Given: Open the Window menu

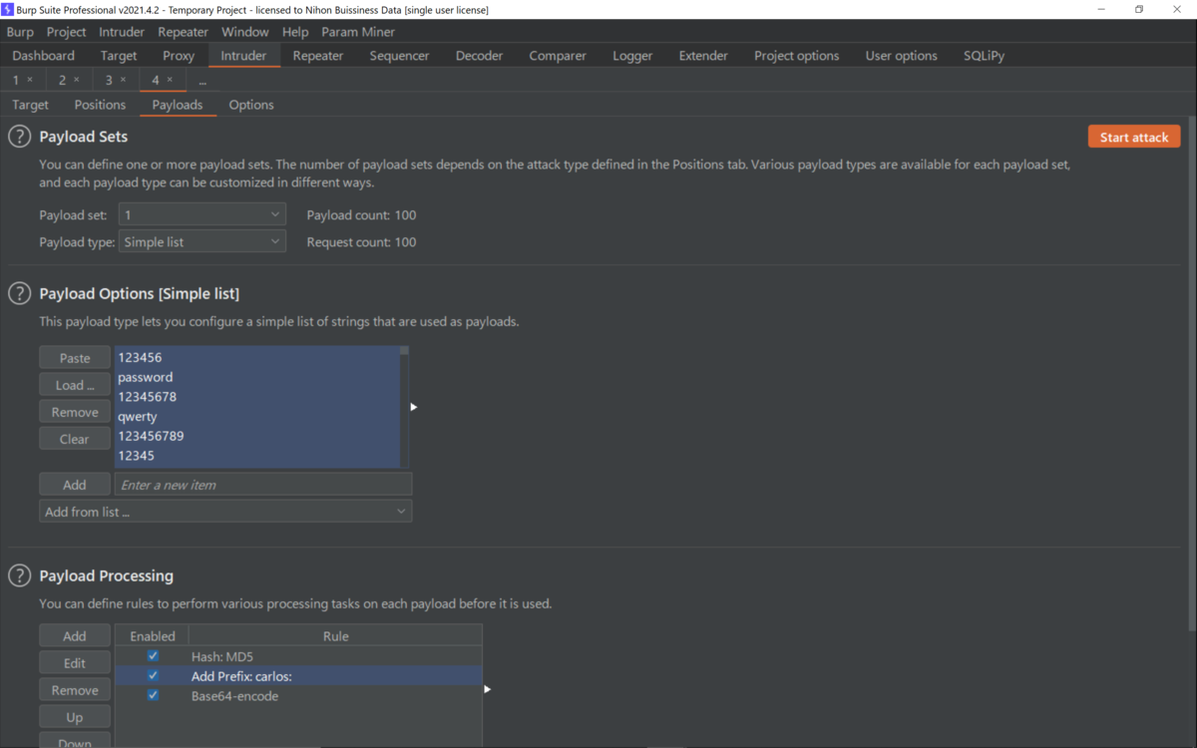Looking at the screenshot, I should click(245, 32).
